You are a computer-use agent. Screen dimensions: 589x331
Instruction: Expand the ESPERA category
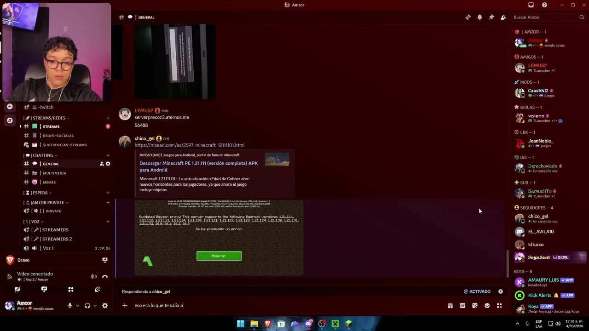coord(38,193)
